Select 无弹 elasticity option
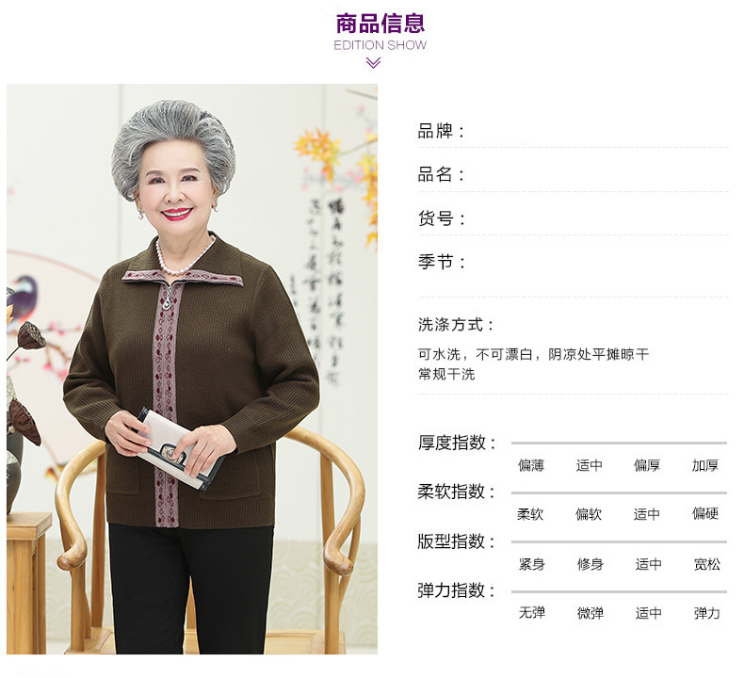744x678 pixels. click(x=532, y=612)
